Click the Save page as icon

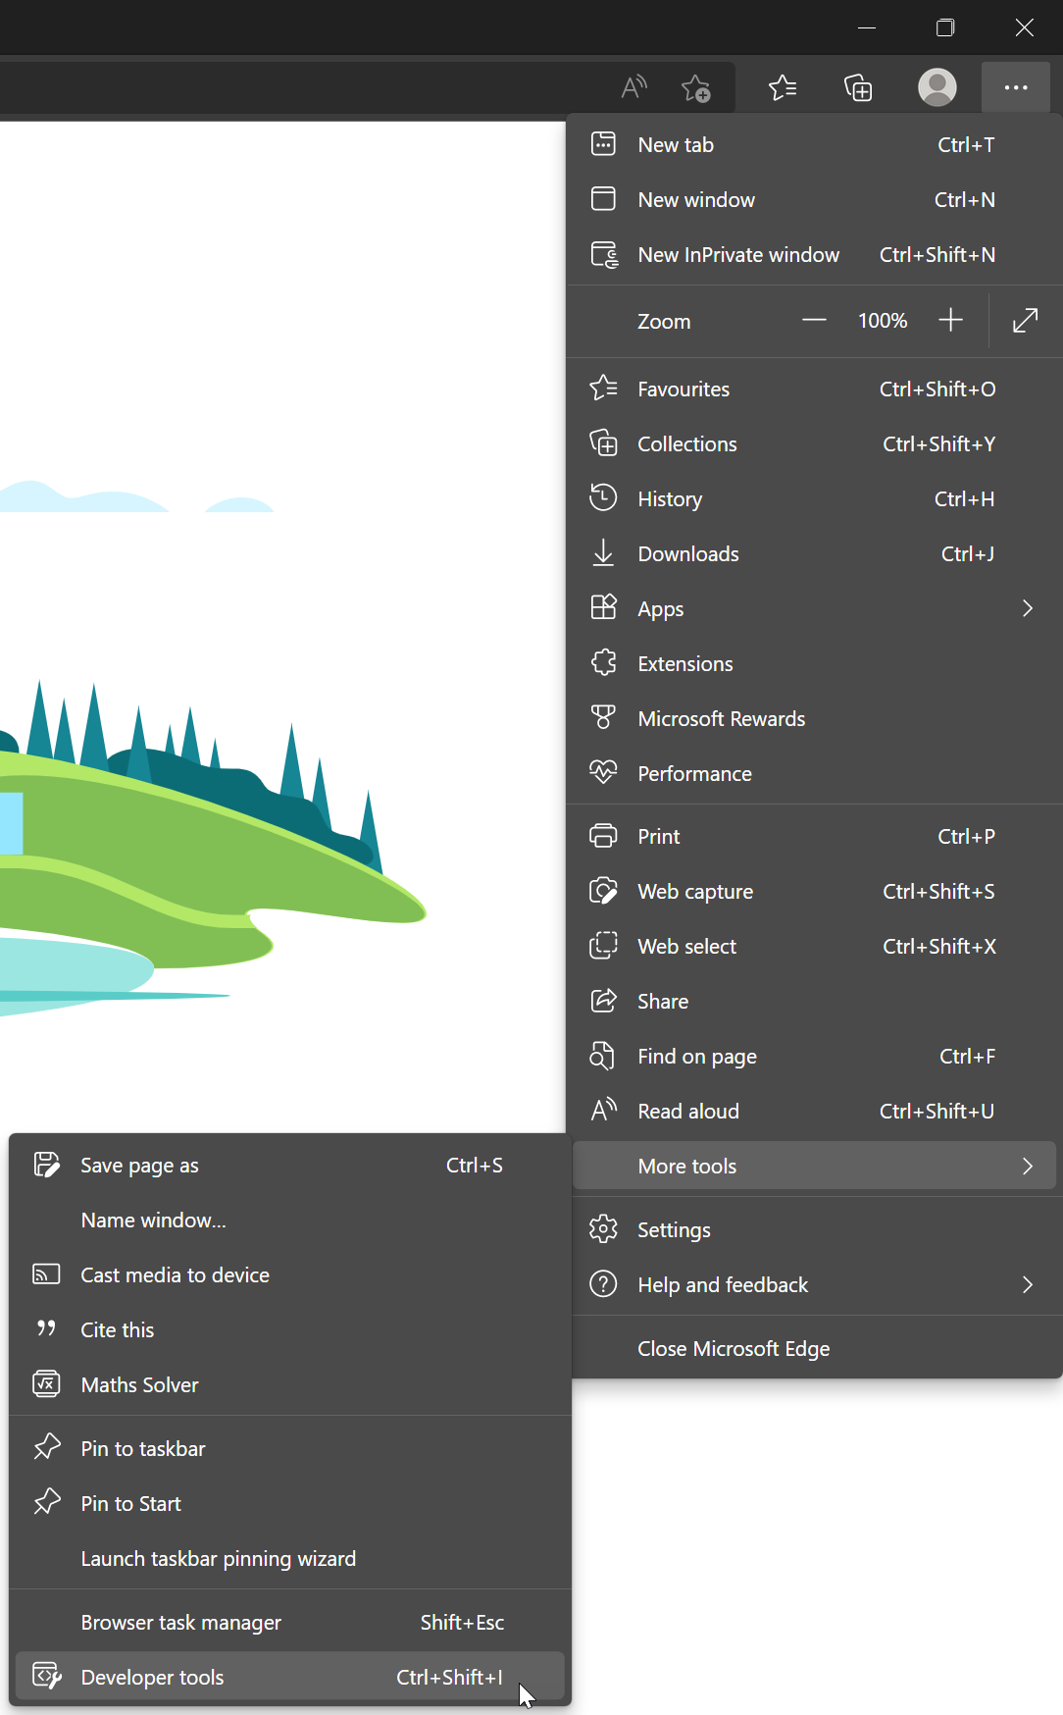(x=46, y=1165)
